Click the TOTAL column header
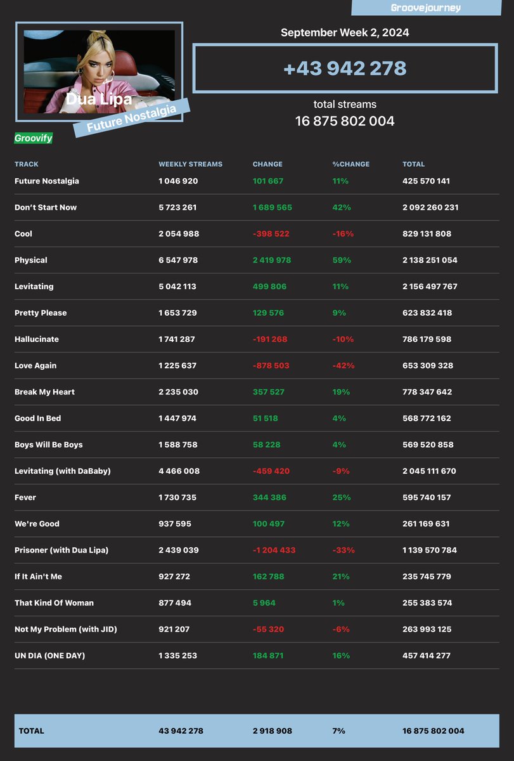 [414, 164]
